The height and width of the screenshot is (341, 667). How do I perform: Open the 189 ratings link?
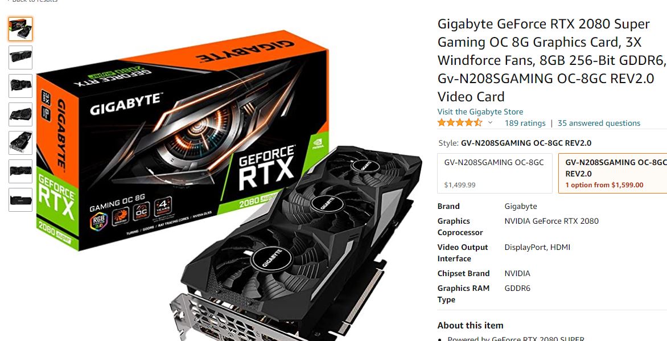tap(525, 123)
